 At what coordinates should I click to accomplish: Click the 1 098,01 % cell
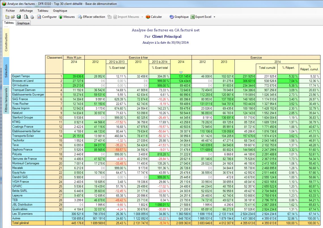coord(160,205)
